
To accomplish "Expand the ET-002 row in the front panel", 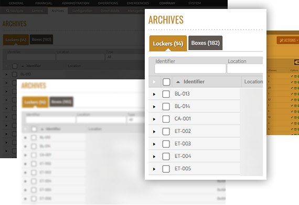I will click(154, 131).
